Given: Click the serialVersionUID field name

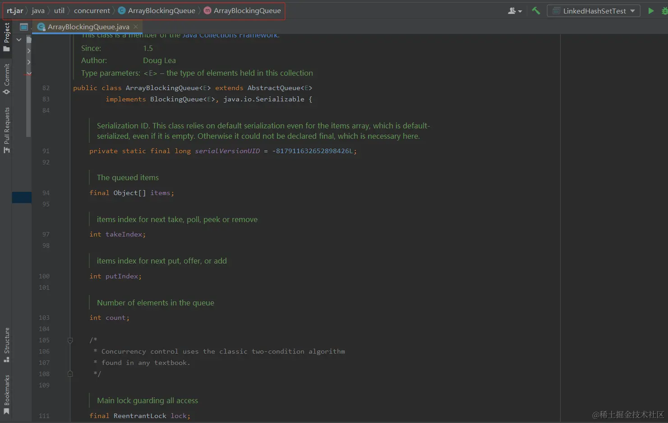Looking at the screenshot, I should (x=227, y=151).
